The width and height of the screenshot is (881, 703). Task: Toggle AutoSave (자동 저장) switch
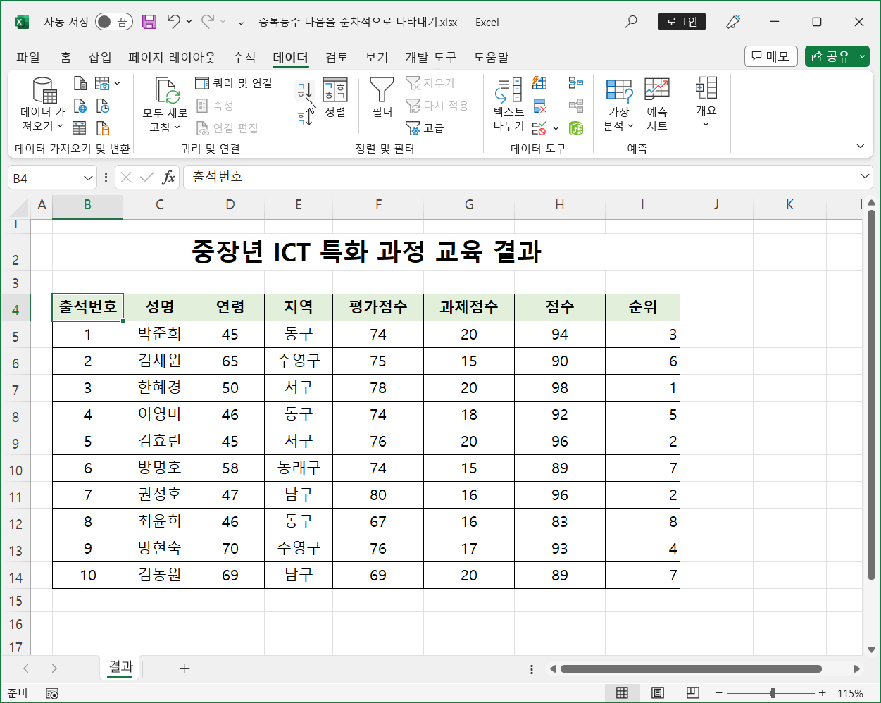(x=114, y=22)
